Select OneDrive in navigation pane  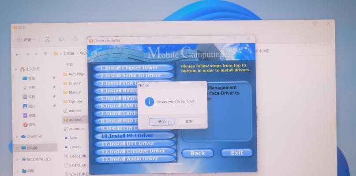(x=32, y=136)
